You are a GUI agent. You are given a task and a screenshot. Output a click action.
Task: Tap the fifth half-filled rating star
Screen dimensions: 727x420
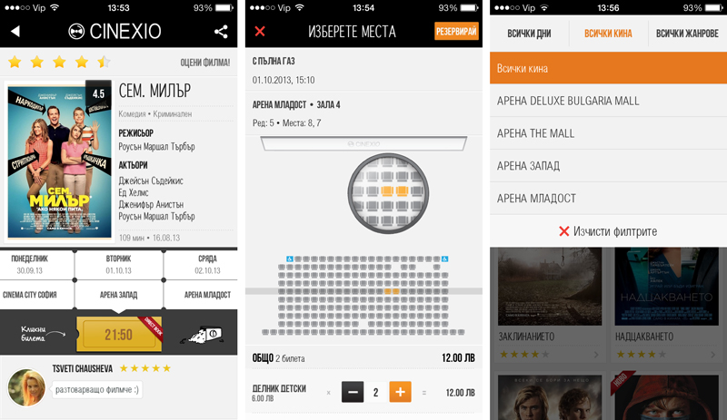[x=105, y=62]
